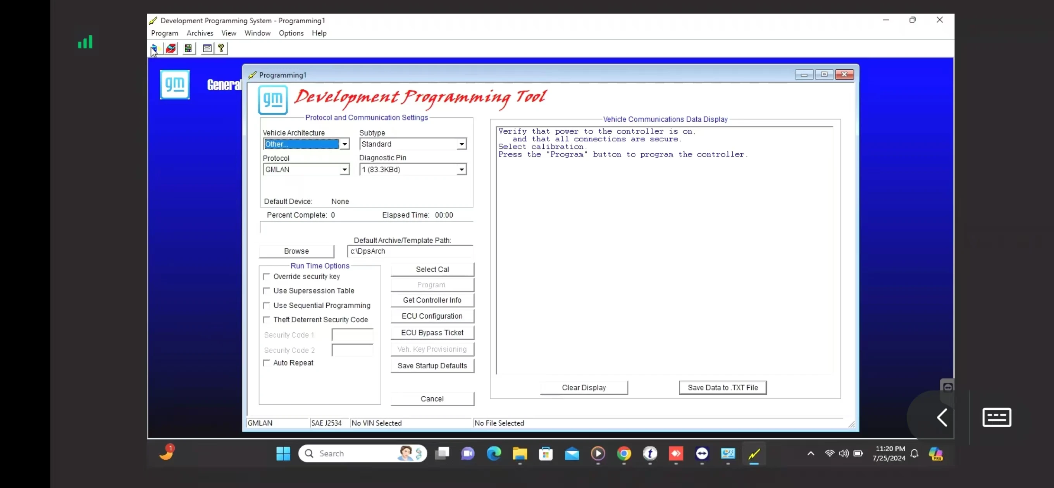
Task: Click the TeamViewer taskbar icon
Action: [702, 453]
